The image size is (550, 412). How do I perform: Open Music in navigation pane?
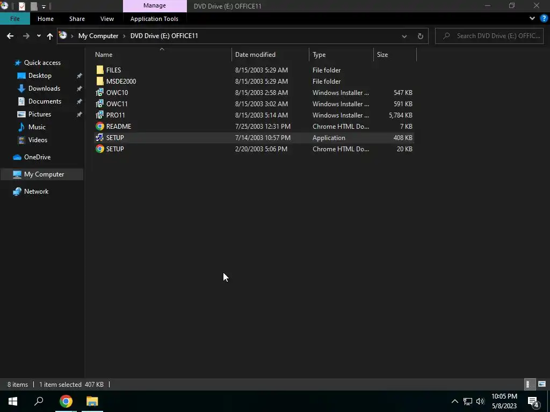tap(37, 127)
